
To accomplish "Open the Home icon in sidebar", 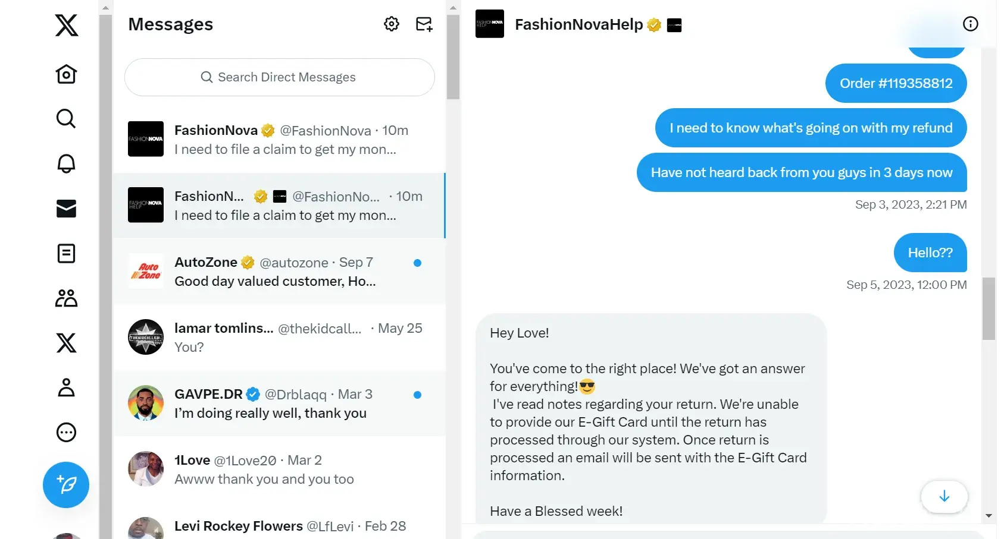I will tap(66, 74).
